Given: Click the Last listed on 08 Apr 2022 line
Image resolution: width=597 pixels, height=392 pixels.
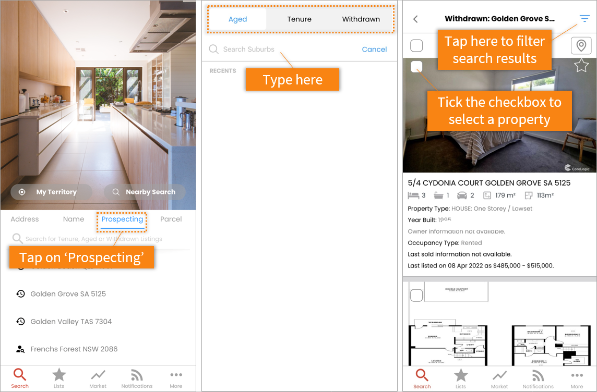Looking at the screenshot, I should 481,266.
